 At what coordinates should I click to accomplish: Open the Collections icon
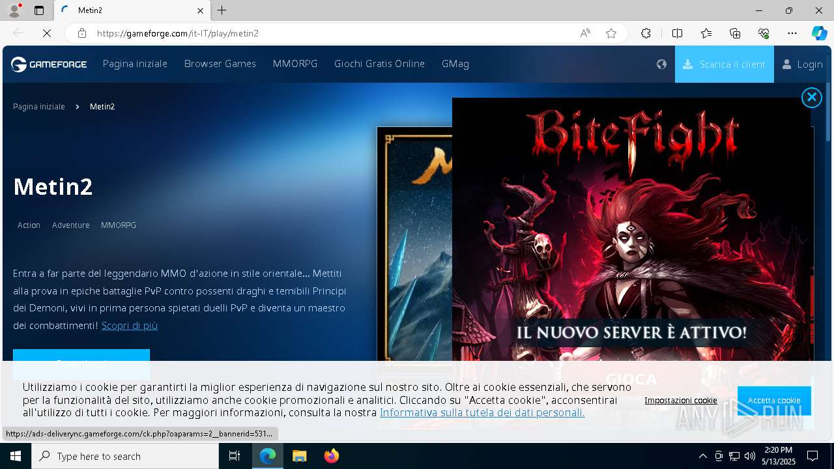(x=735, y=33)
